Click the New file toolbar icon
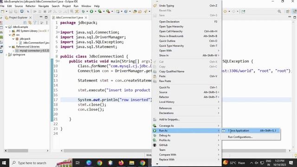The height and width of the screenshot is (167, 297). 2,12
